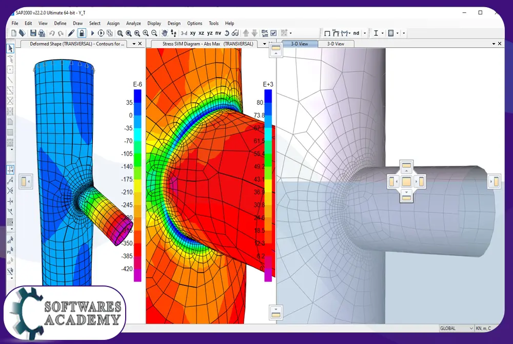Click the nv named view button

point(218,33)
